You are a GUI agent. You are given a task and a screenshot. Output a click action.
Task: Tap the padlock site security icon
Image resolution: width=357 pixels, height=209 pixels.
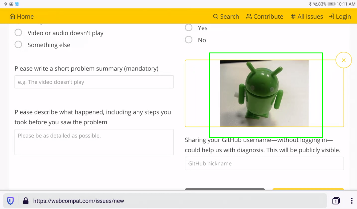pos(26,201)
